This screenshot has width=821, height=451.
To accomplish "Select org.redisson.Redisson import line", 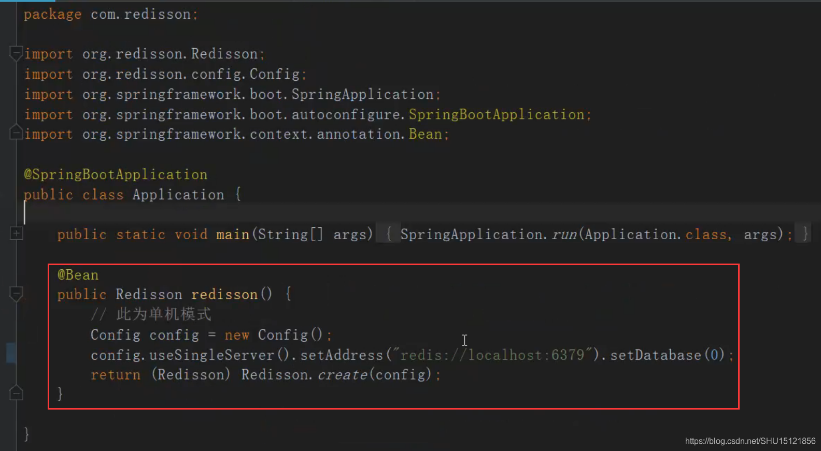I will pyautogui.click(x=145, y=54).
